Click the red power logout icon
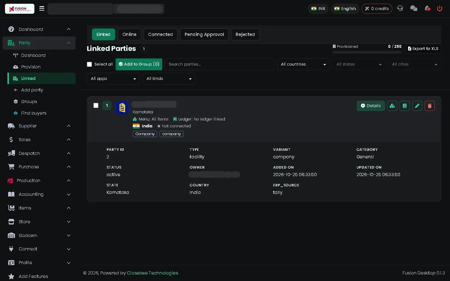 pyautogui.click(x=440, y=8)
